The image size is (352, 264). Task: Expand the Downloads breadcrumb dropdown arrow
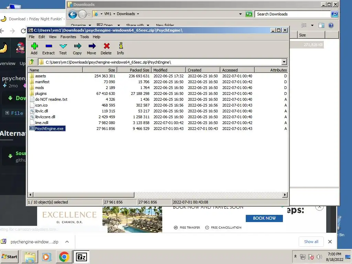tap(138, 14)
